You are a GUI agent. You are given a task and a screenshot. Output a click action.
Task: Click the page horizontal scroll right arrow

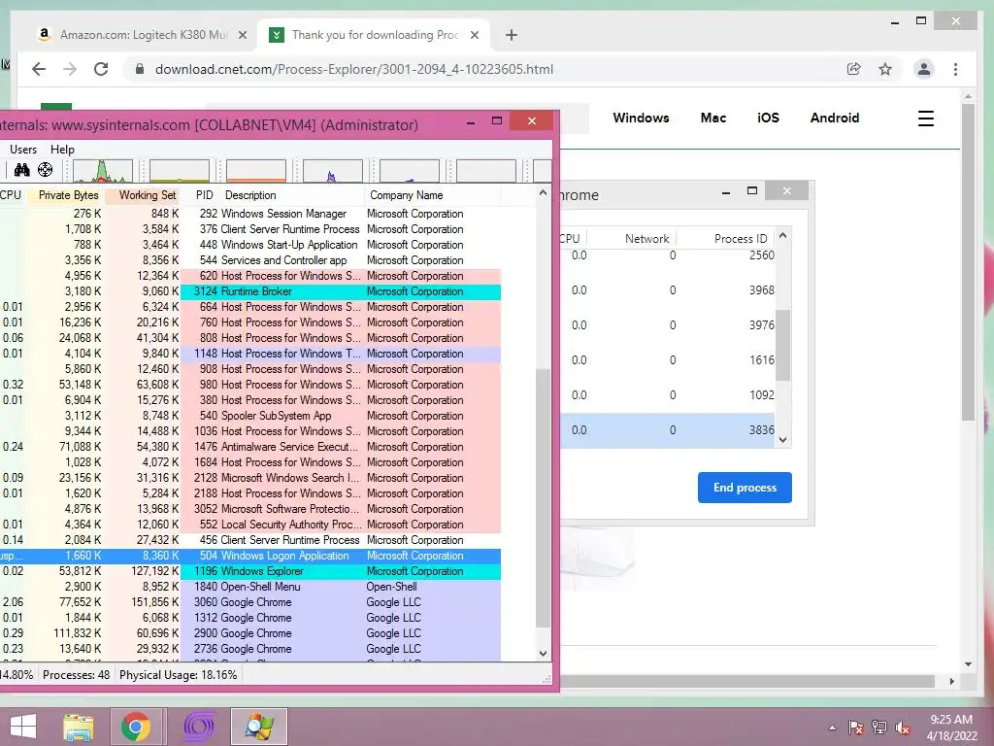tap(951, 681)
